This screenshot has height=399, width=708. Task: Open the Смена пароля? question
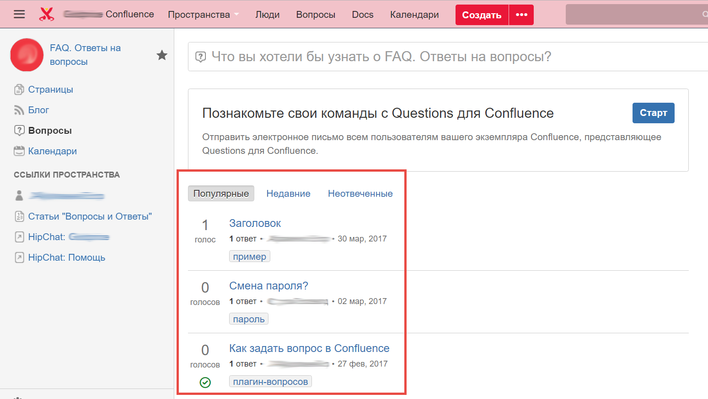tap(268, 286)
